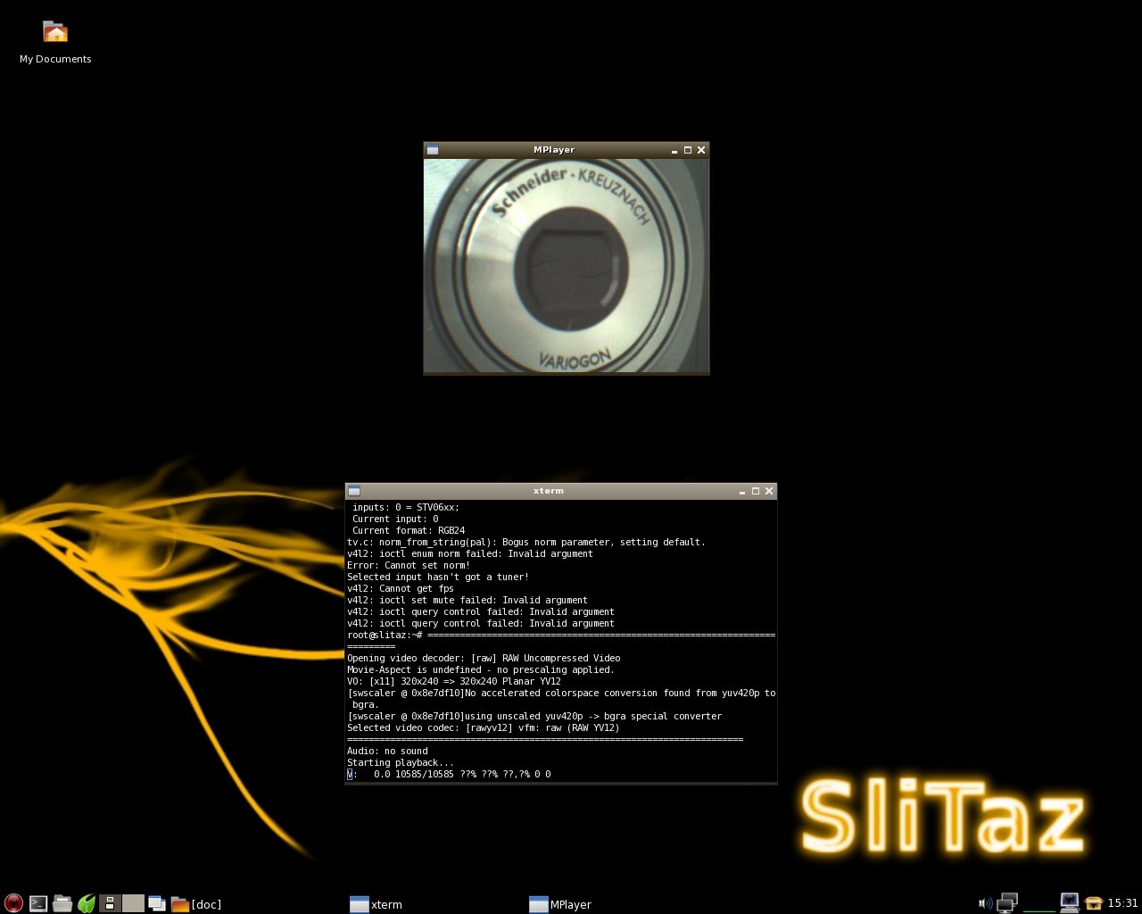Viewport: 1142px width, 914px height.
Task: Open the package box tray icon
Action: tap(1094, 903)
